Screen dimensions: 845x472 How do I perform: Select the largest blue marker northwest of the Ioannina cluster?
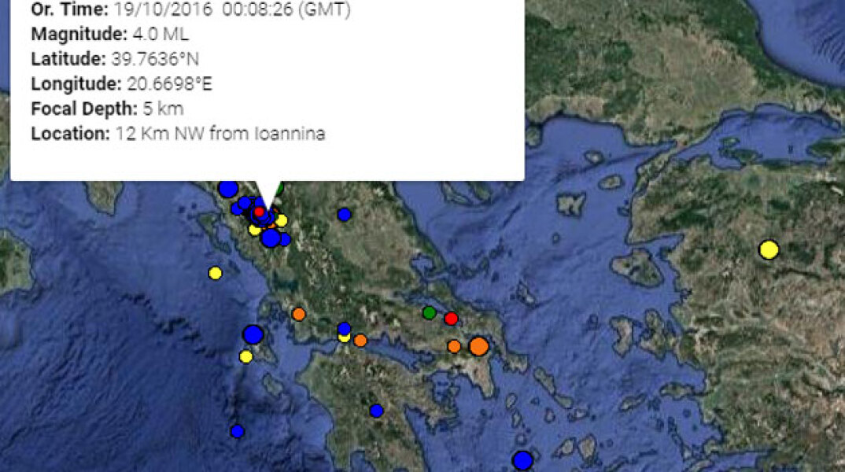coord(228,189)
